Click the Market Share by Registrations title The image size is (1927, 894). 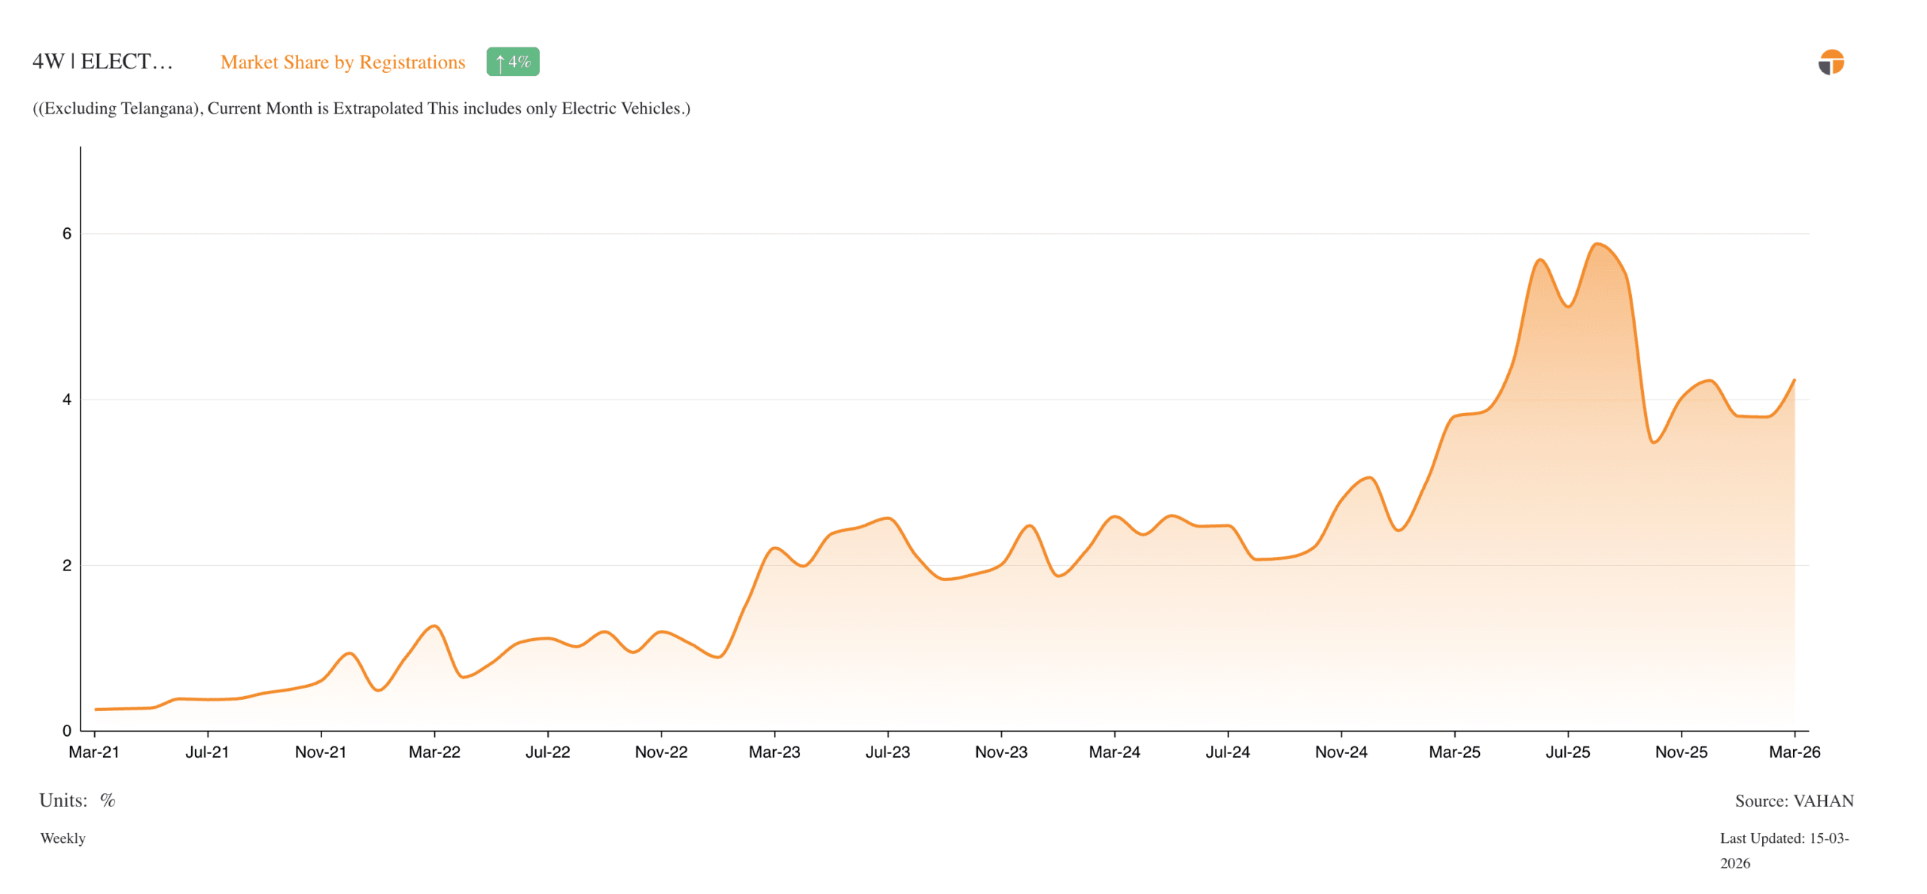pyautogui.click(x=342, y=62)
